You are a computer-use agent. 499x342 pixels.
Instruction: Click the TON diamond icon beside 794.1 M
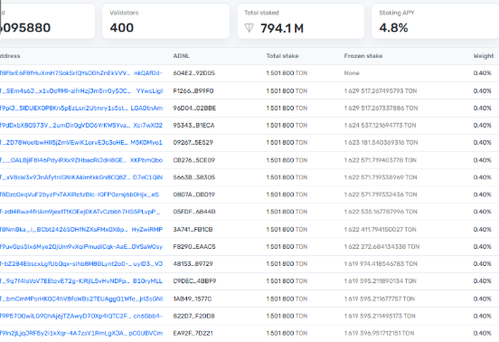[249, 28]
